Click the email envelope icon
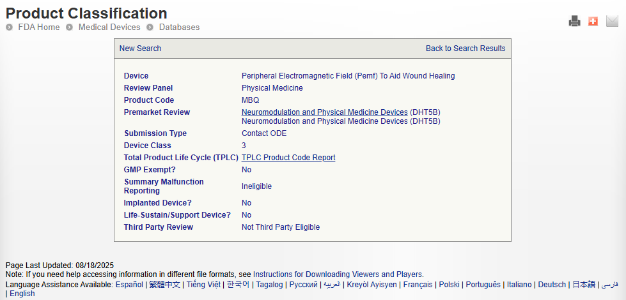The image size is (626, 300). click(612, 22)
